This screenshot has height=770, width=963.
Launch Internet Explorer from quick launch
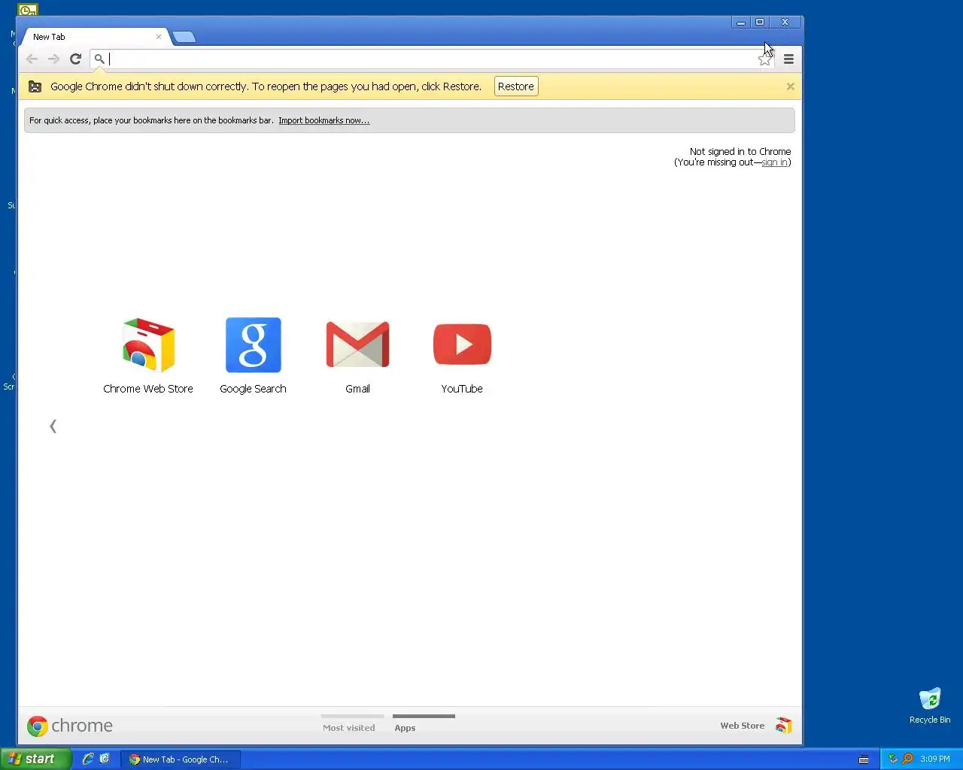pyautogui.click(x=88, y=759)
